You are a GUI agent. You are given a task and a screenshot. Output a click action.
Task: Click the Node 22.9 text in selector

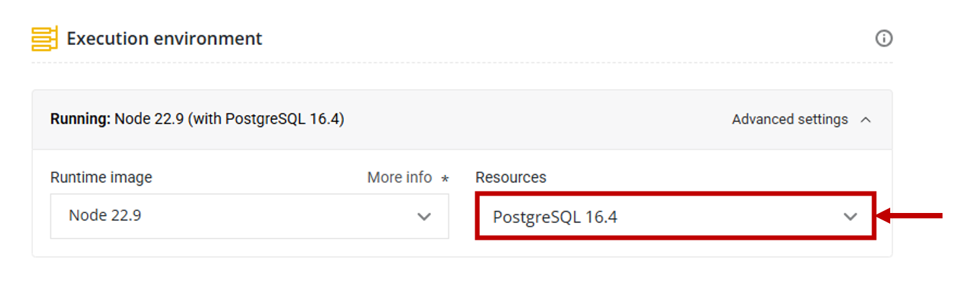(105, 216)
